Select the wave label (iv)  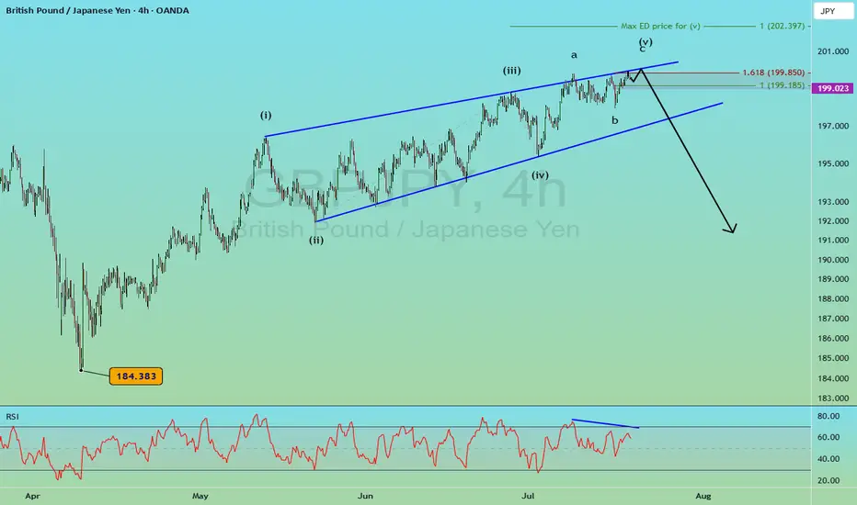click(x=540, y=174)
